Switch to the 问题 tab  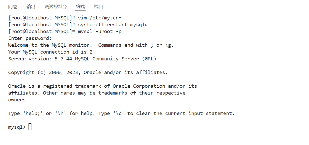click(13, 7)
